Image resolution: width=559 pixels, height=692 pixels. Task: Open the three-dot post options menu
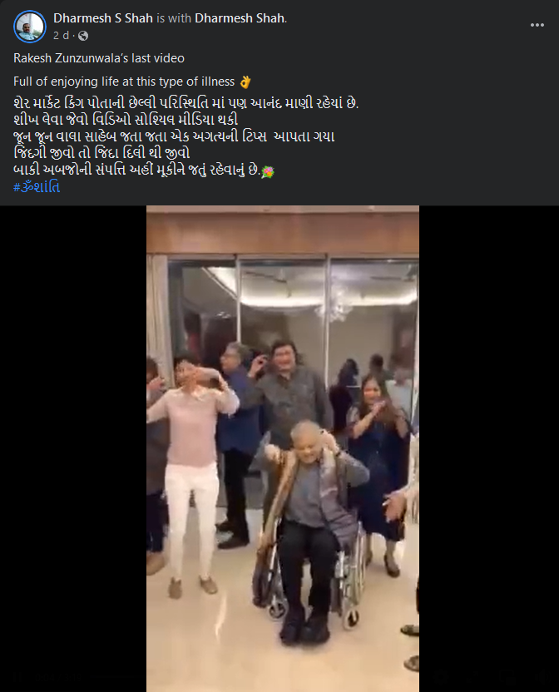[537, 25]
